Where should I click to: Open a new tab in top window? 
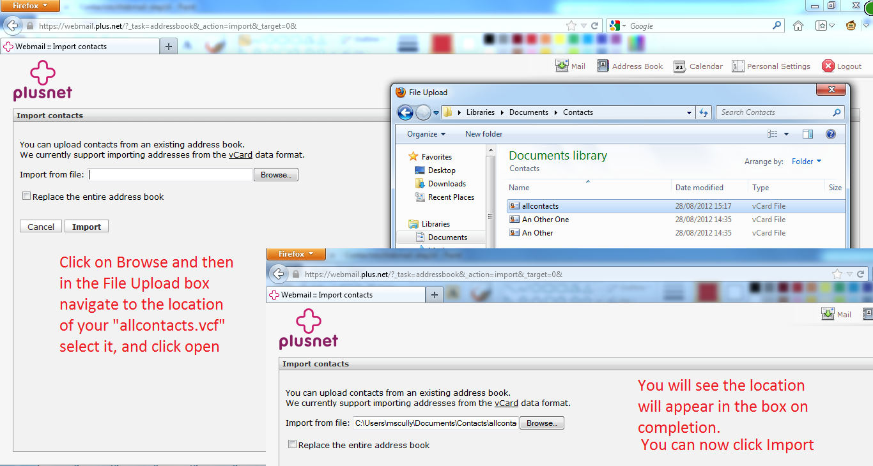(x=169, y=46)
